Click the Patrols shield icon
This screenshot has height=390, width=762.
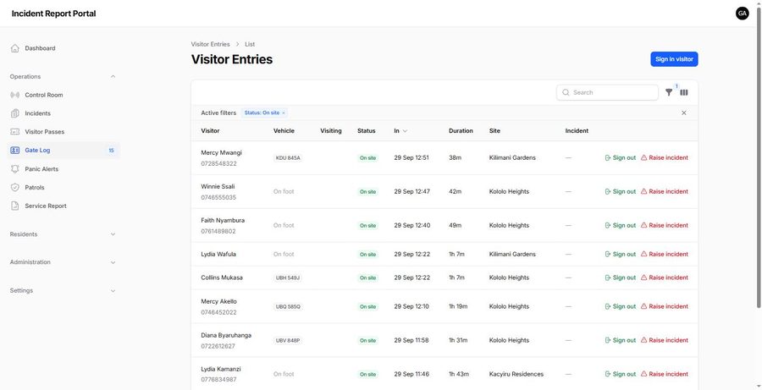tap(15, 188)
